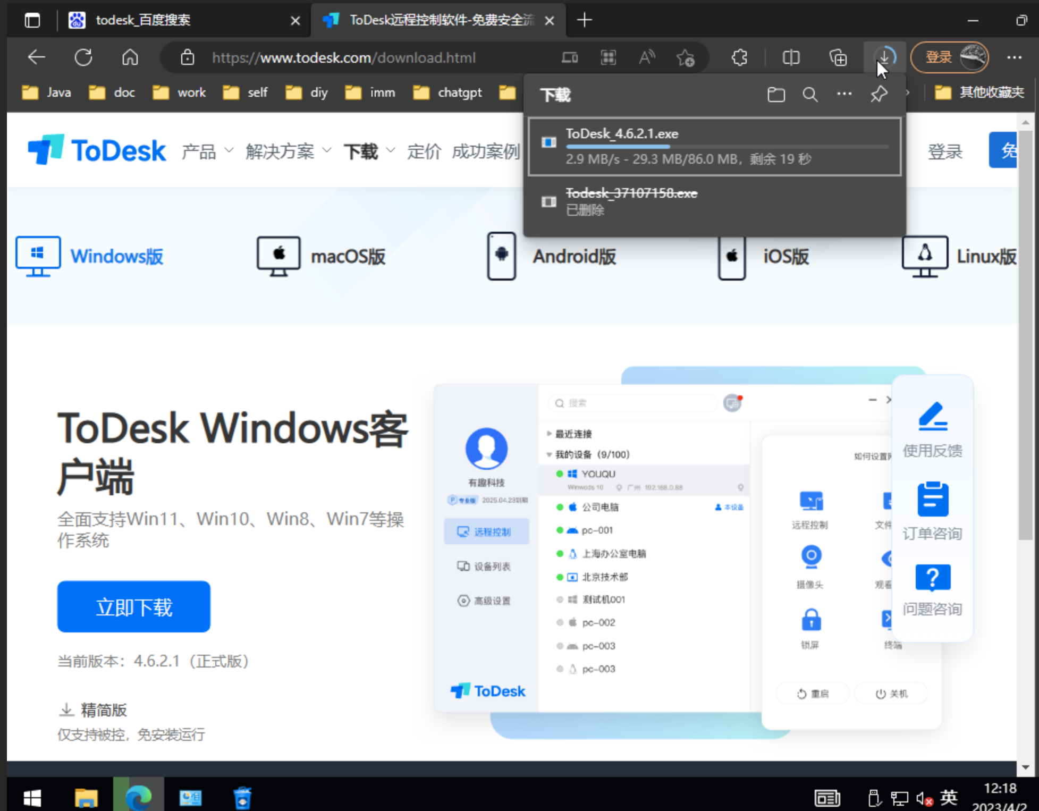The image size is (1039, 811).
Task: Select the Android版 platform tab
Action: coord(552,256)
